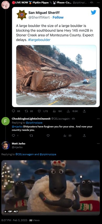View analytics showing 19K views

[x=54, y=111]
